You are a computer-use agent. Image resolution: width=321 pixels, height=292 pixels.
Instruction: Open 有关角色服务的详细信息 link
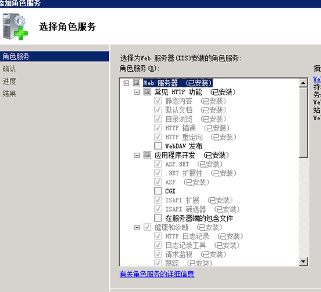pos(157,274)
